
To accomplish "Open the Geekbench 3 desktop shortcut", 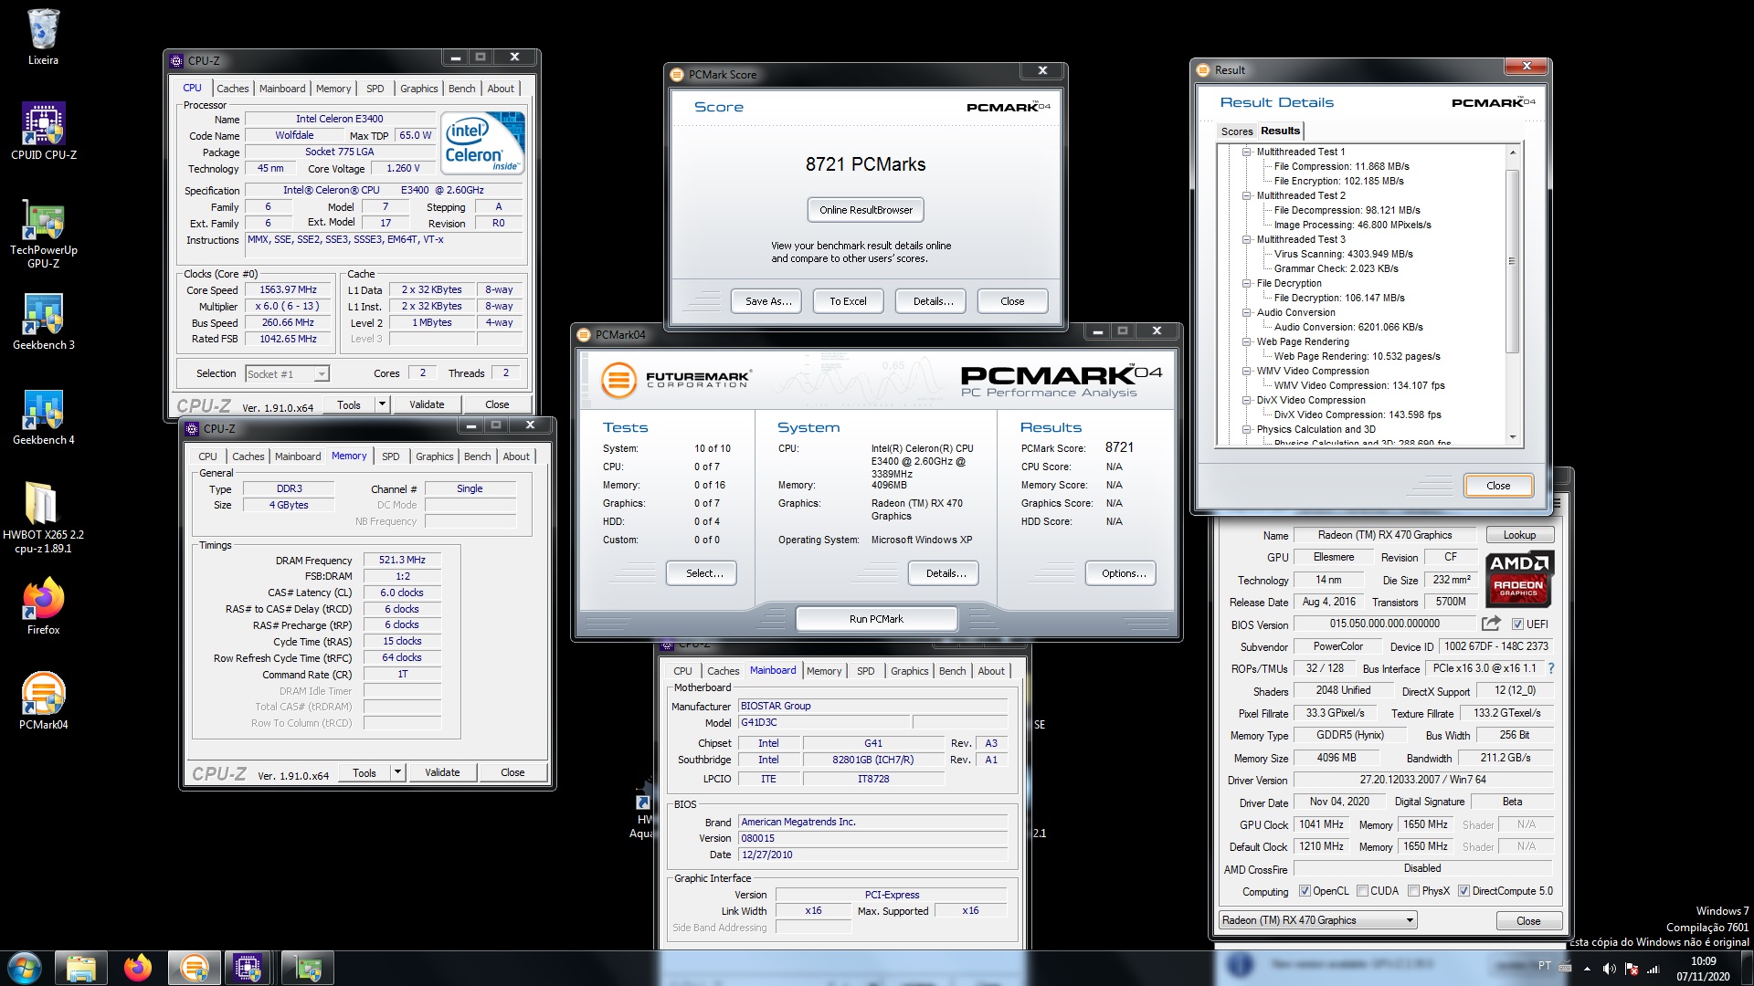I will coord(43,322).
